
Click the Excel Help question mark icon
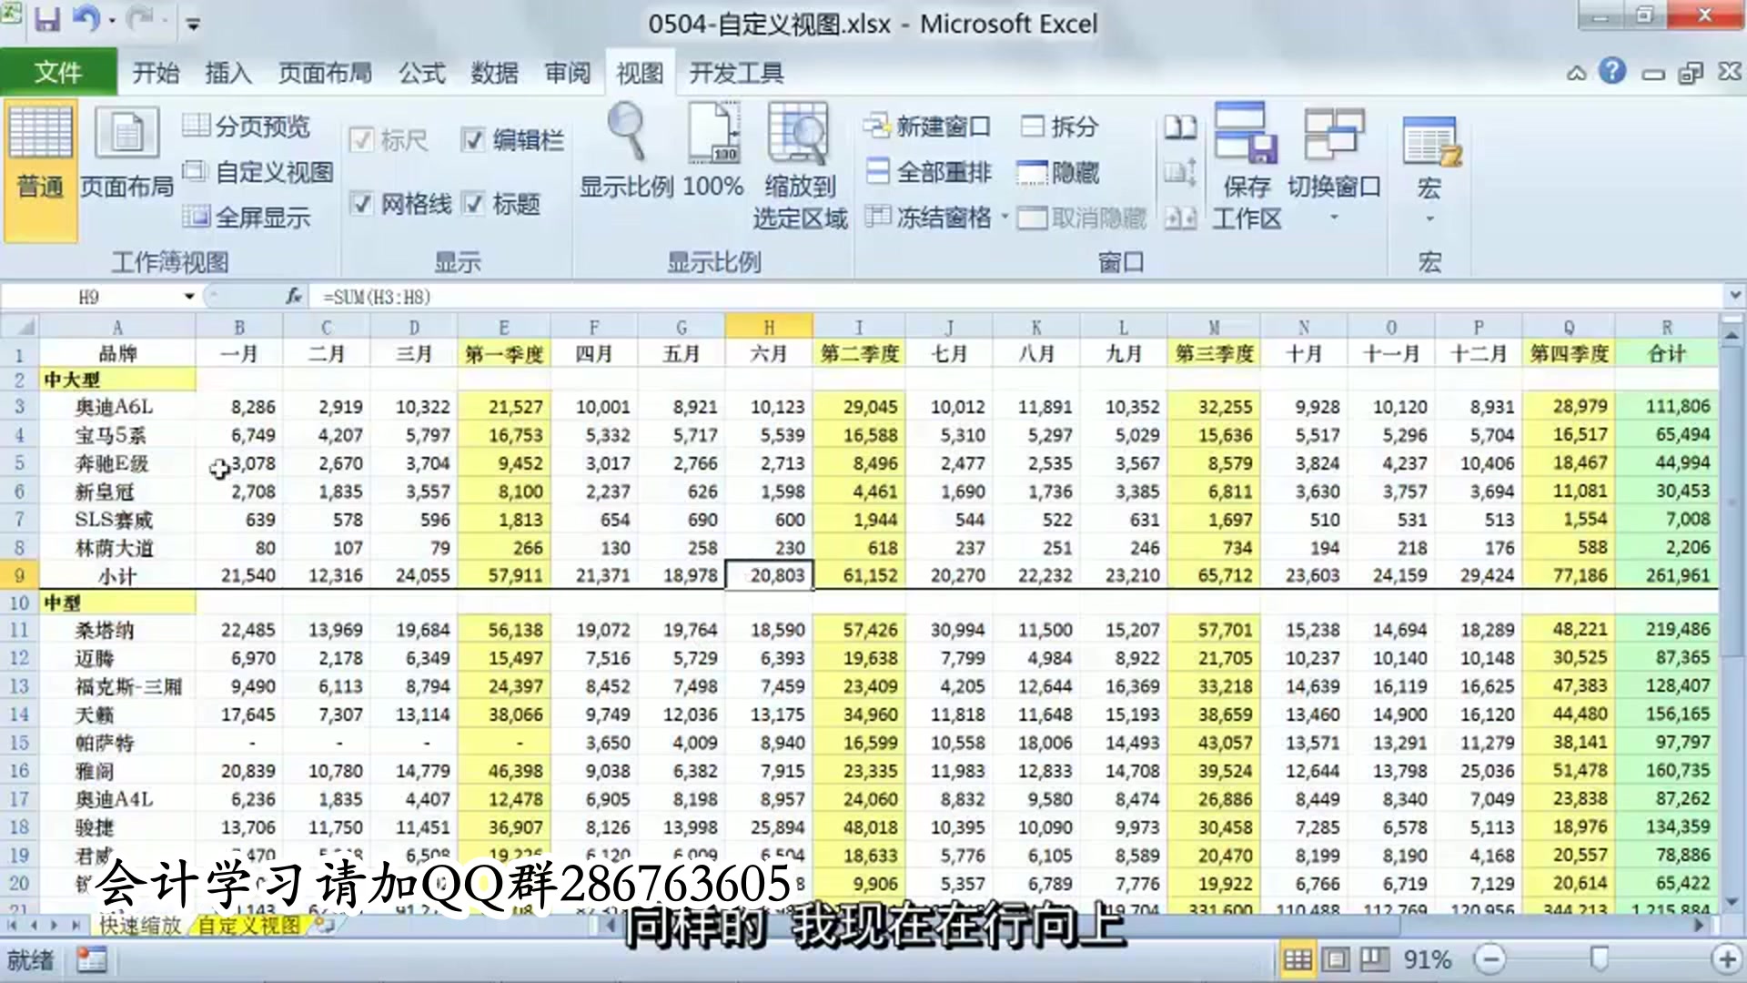coord(1611,71)
